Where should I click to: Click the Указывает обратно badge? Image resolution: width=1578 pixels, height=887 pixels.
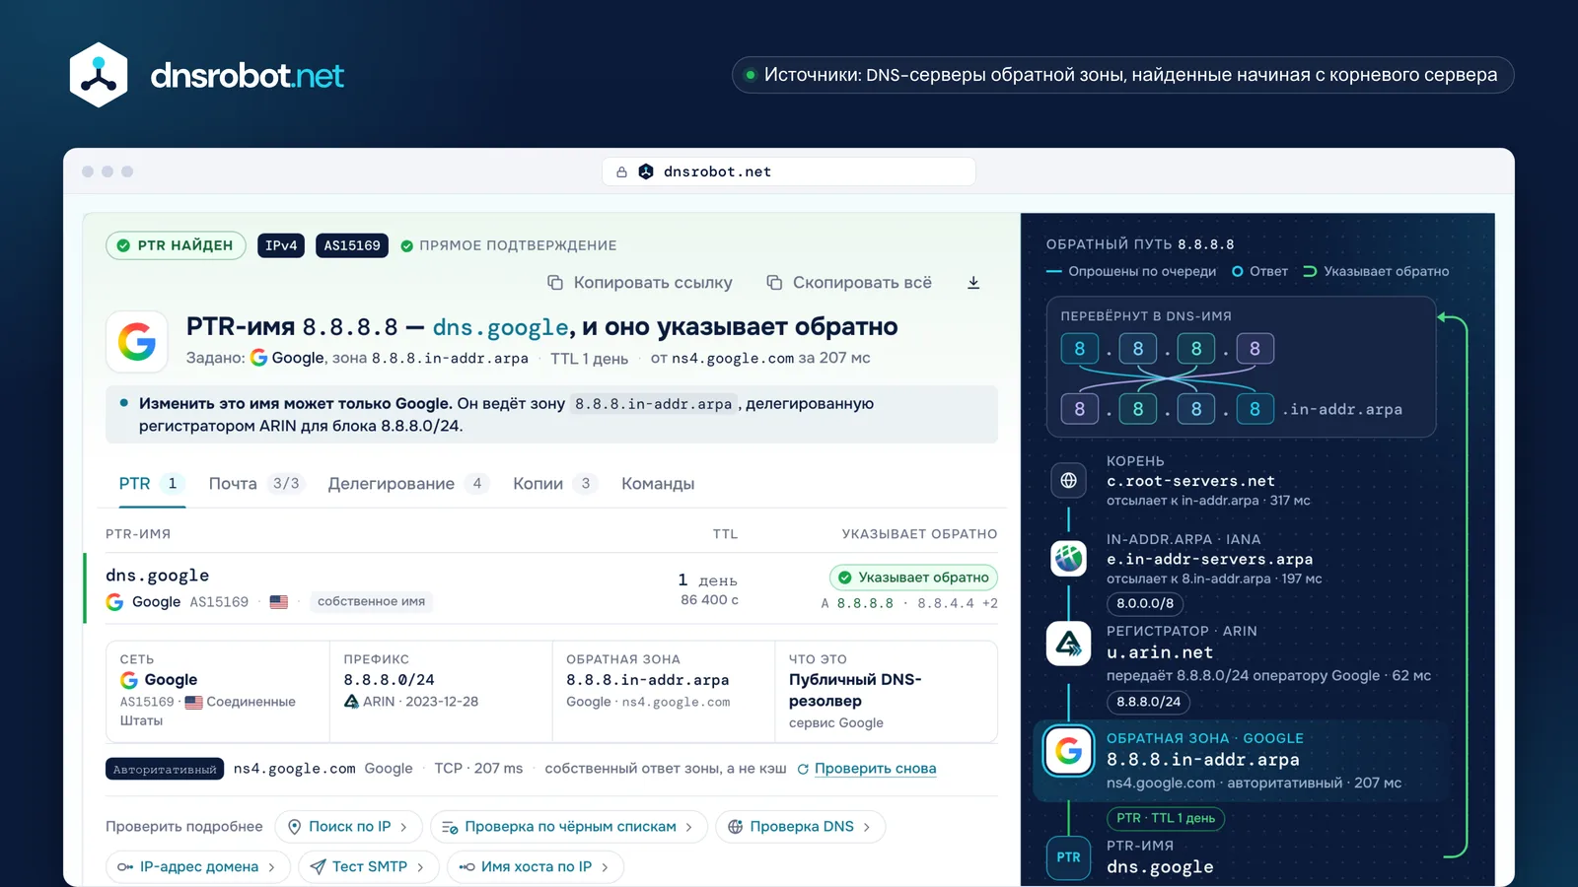(x=913, y=578)
